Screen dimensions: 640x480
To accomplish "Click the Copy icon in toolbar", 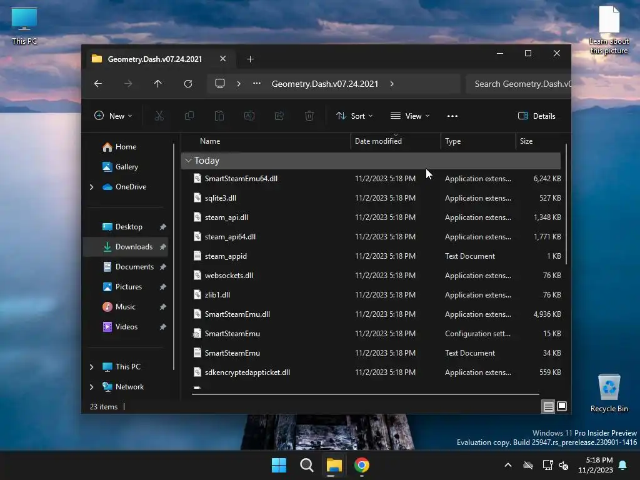I will pyautogui.click(x=189, y=116).
